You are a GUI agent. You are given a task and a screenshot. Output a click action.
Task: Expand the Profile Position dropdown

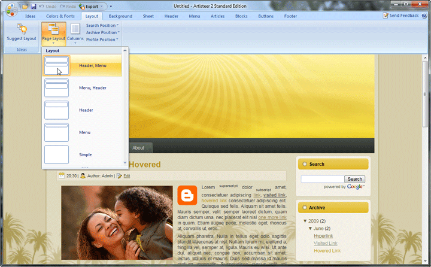(x=102, y=40)
